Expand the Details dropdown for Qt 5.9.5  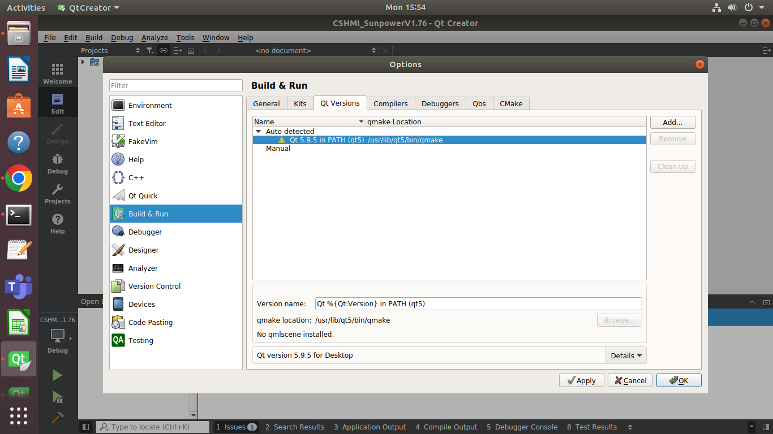[x=625, y=355]
